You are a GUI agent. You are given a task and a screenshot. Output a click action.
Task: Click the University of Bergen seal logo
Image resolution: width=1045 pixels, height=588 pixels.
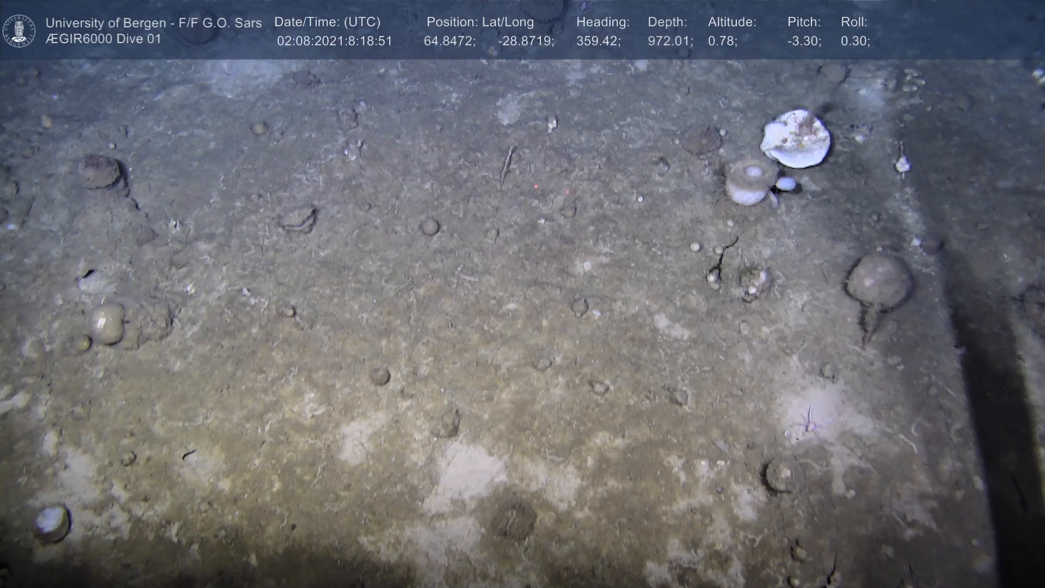[x=19, y=30]
